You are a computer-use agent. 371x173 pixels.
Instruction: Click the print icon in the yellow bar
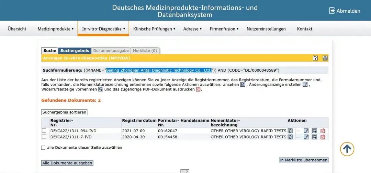tap(325, 58)
